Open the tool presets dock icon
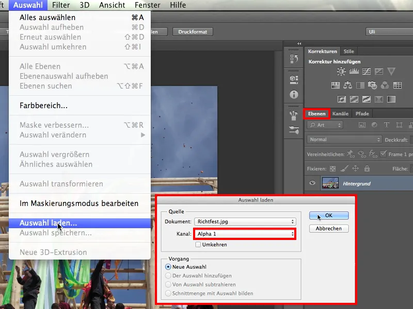 294,130
